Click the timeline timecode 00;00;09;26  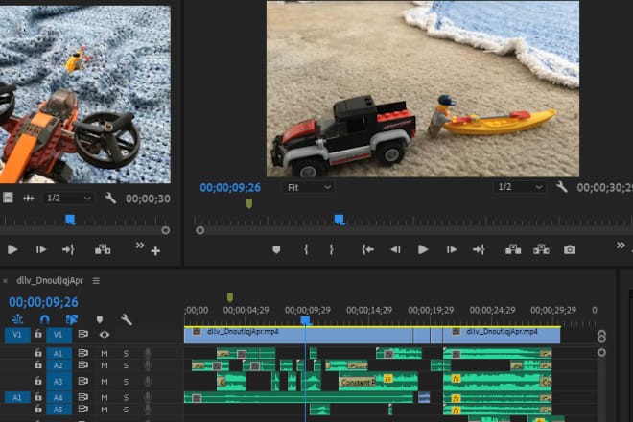[x=43, y=302]
